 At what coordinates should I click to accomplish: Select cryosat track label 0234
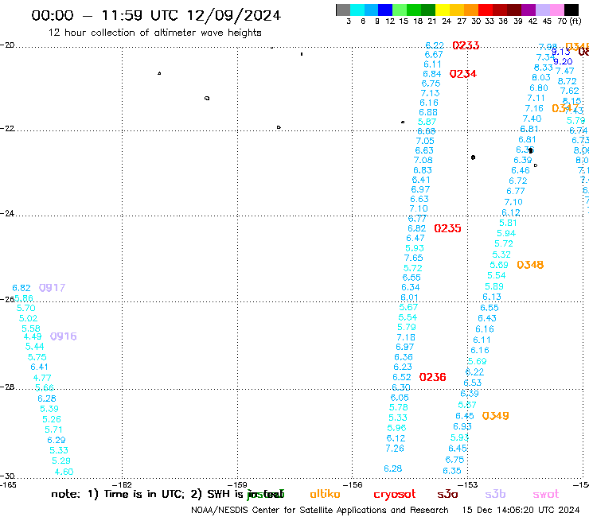[463, 74]
